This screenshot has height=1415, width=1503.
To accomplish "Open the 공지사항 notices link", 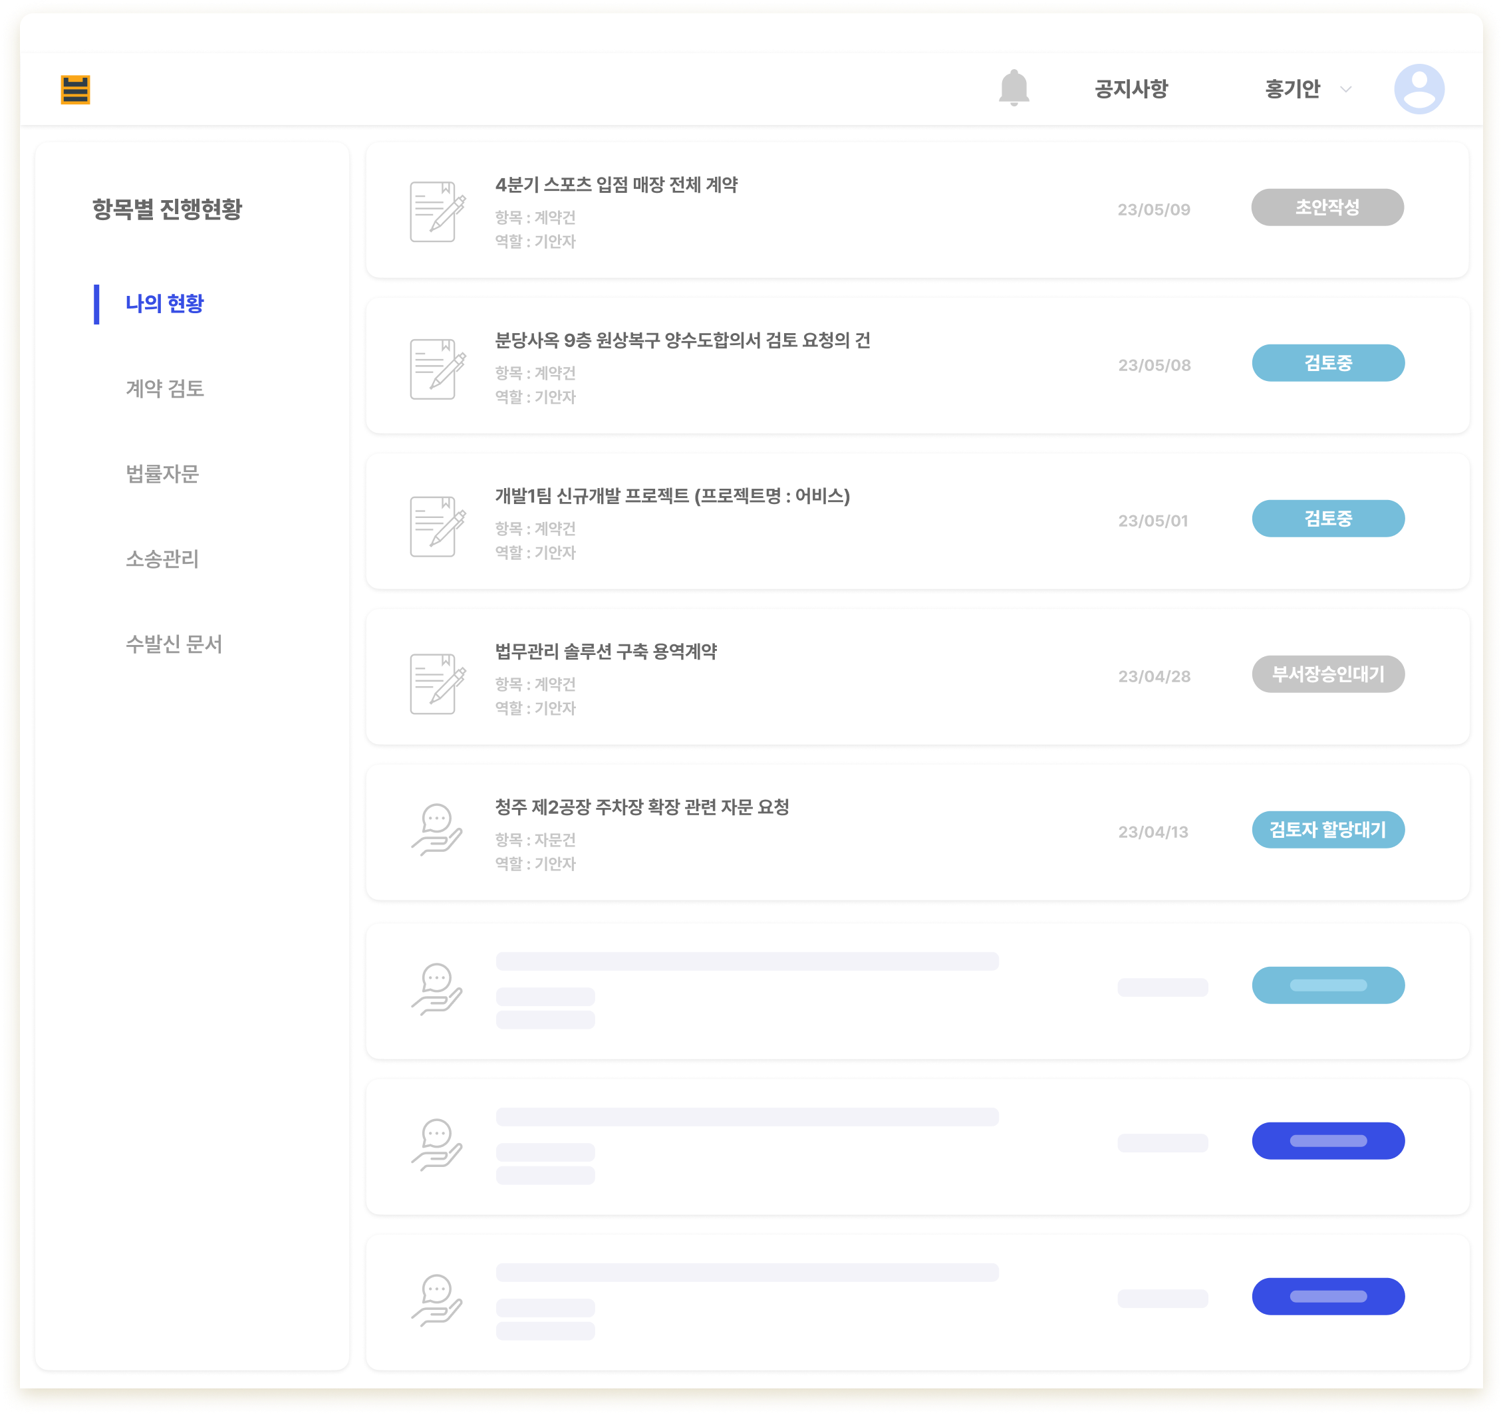I will click(x=1131, y=89).
